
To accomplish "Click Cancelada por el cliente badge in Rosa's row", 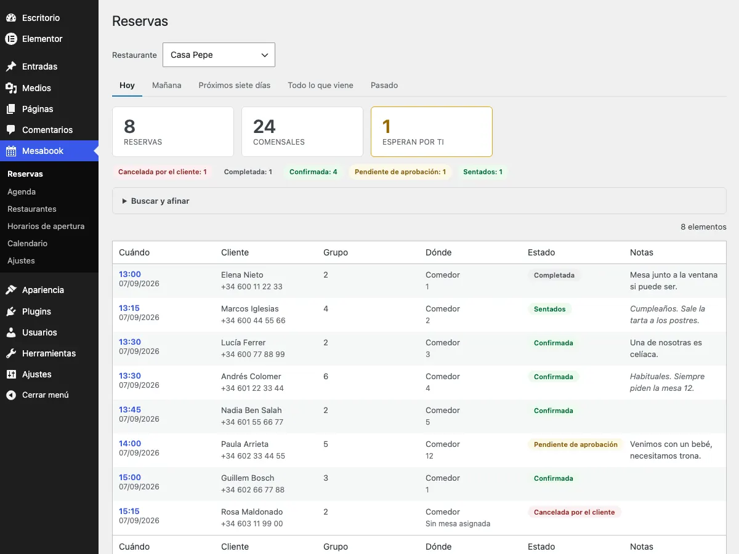I will click(x=575, y=512).
